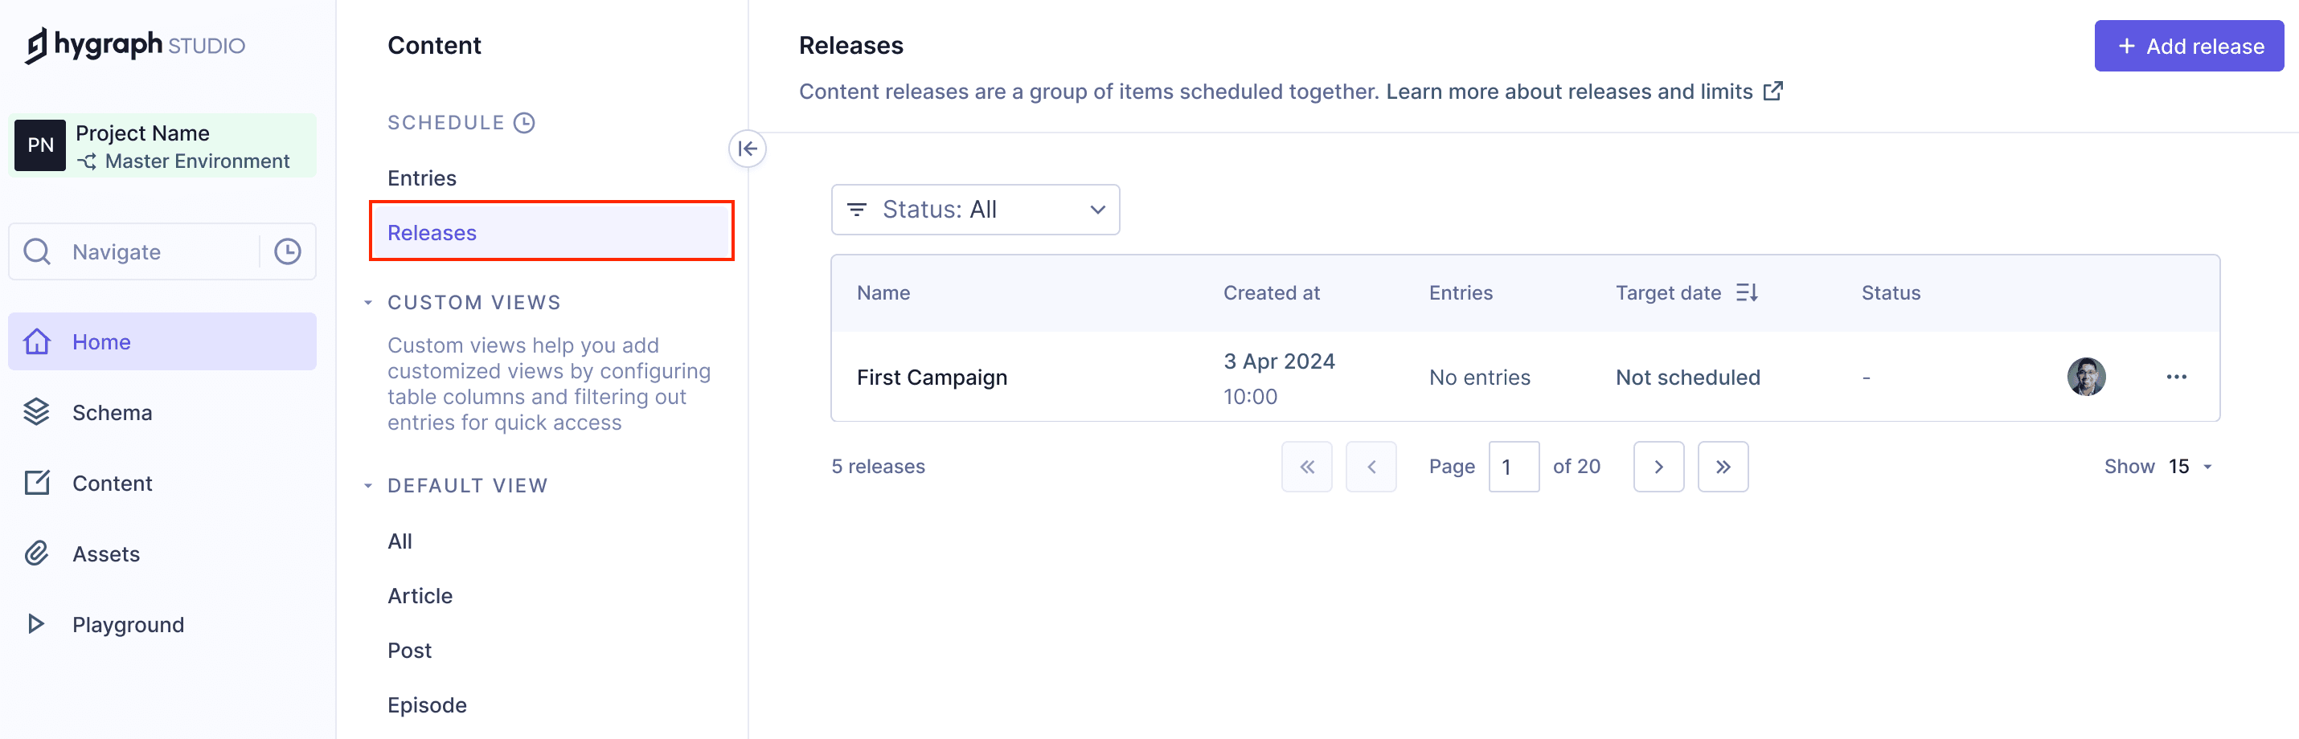The width and height of the screenshot is (2299, 739).
Task: Open Schema in the left sidebar
Action: (x=112, y=413)
